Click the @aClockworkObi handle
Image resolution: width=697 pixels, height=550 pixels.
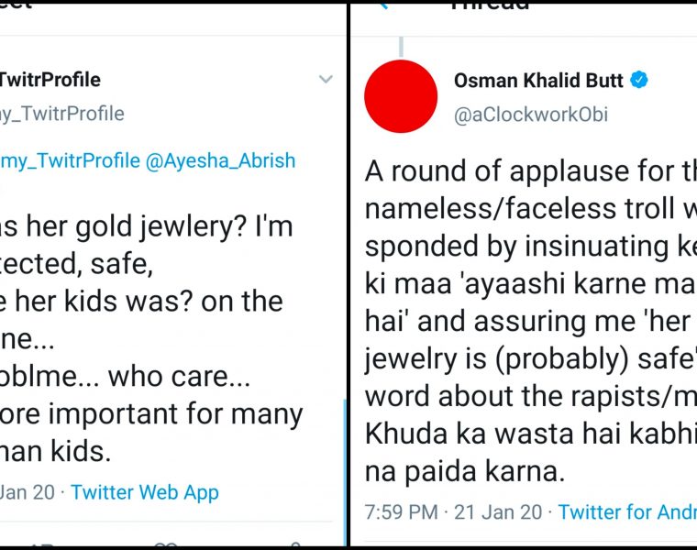(530, 115)
